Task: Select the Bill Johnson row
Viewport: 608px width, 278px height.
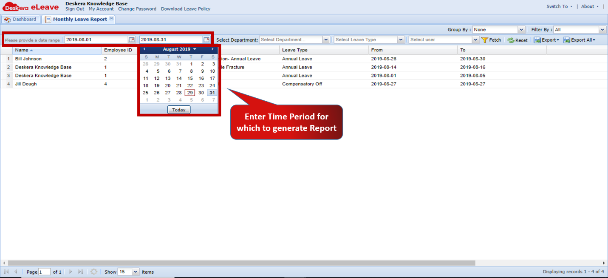Action: [304, 59]
